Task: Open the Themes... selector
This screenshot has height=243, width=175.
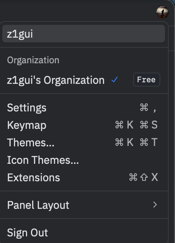Action: point(84,142)
